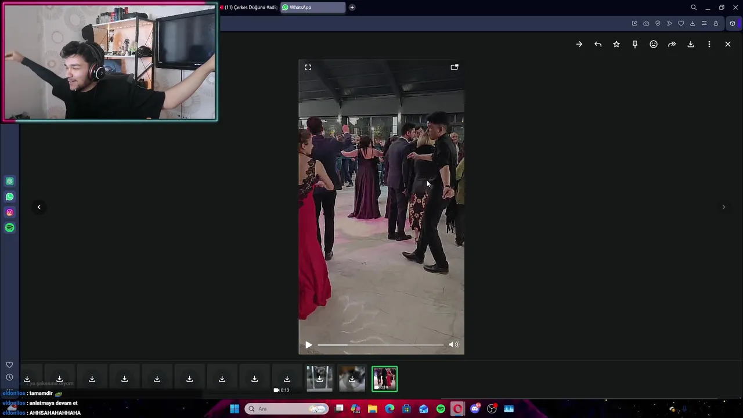
Task: Close the WhatsApp media viewer
Action: [x=728, y=44]
